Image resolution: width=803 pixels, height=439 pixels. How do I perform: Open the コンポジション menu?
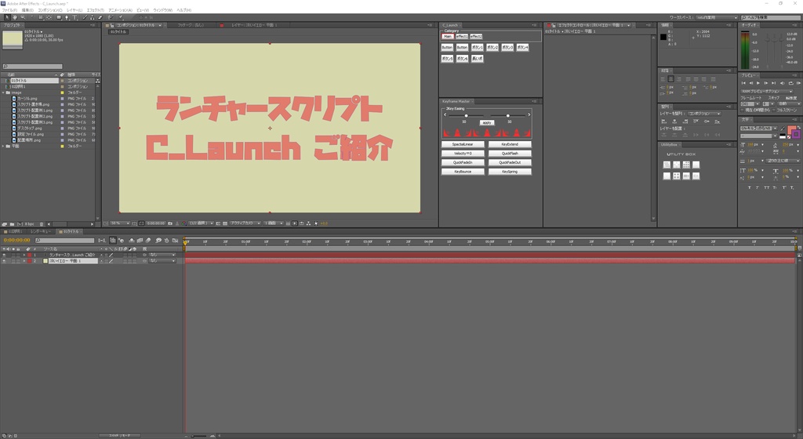click(50, 9)
